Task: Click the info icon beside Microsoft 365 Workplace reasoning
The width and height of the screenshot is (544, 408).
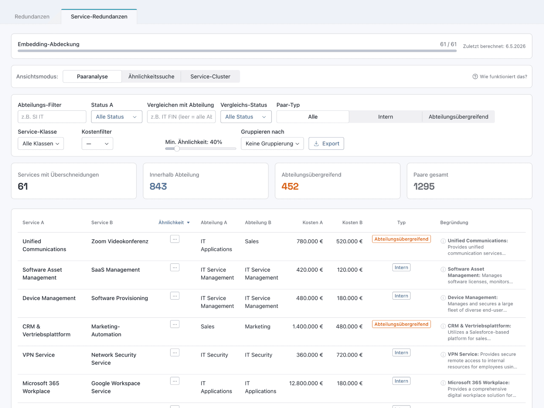Action: click(x=443, y=383)
